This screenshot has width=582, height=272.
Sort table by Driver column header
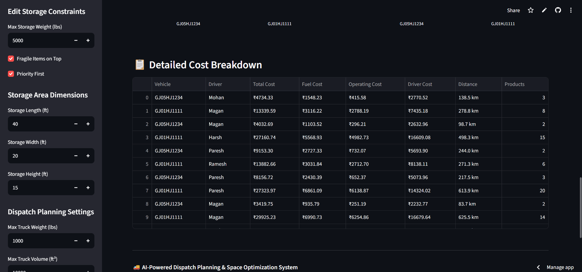tap(228, 84)
